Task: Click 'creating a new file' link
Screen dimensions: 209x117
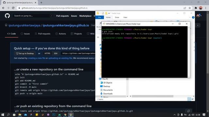Action: tap(37, 58)
